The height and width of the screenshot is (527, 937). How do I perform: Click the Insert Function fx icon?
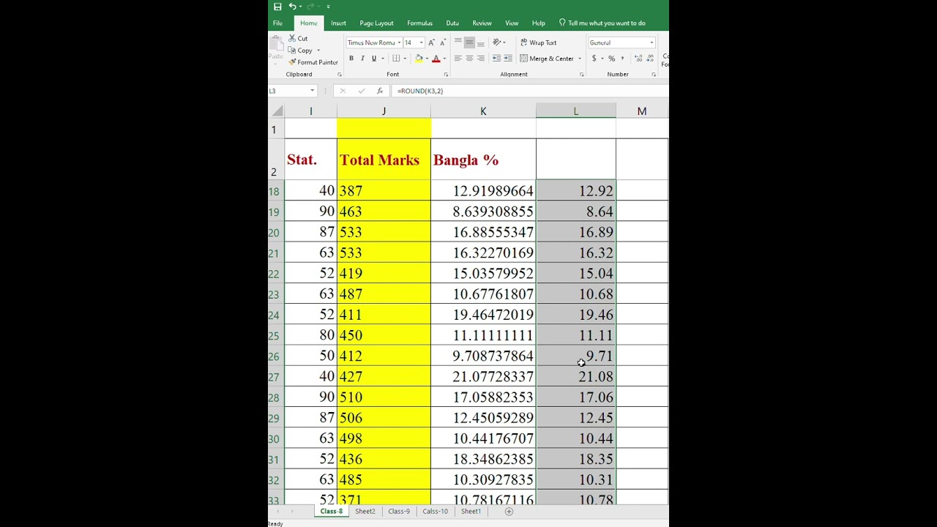379,91
